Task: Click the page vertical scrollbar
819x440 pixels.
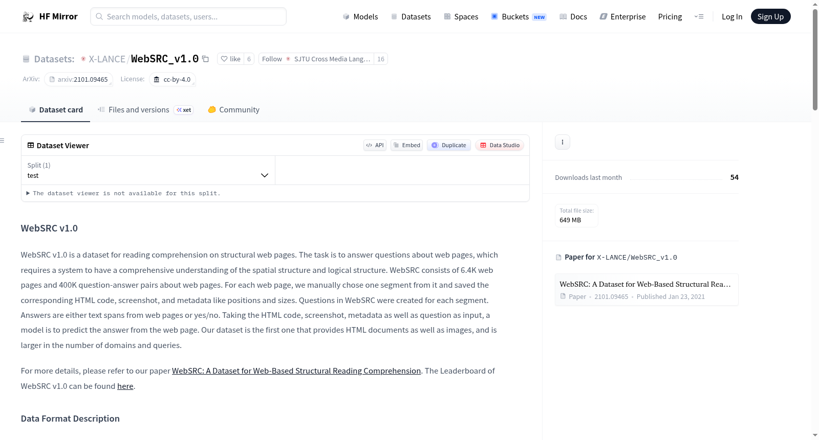Action: coord(815,59)
